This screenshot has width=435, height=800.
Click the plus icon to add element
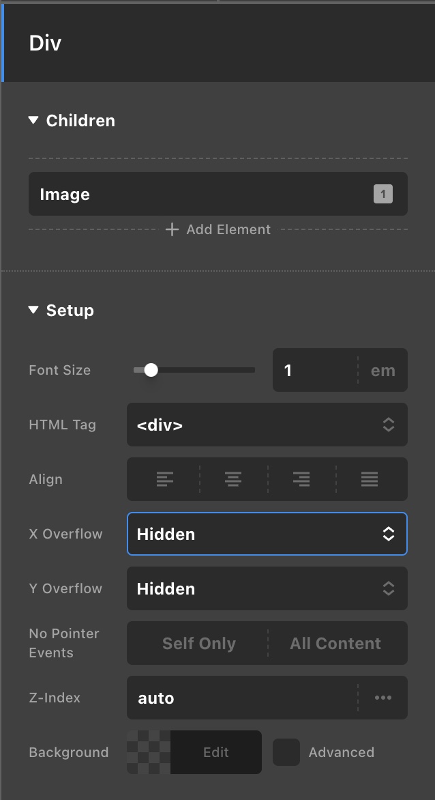click(x=172, y=229)
